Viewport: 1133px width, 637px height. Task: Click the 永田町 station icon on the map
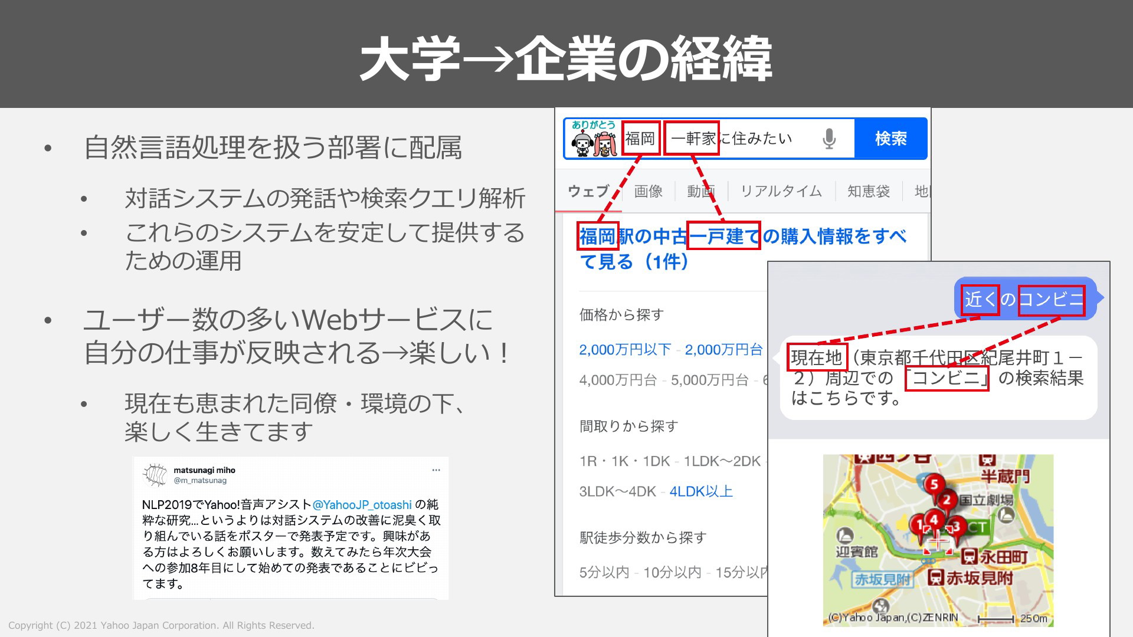(x=969, y=556)
